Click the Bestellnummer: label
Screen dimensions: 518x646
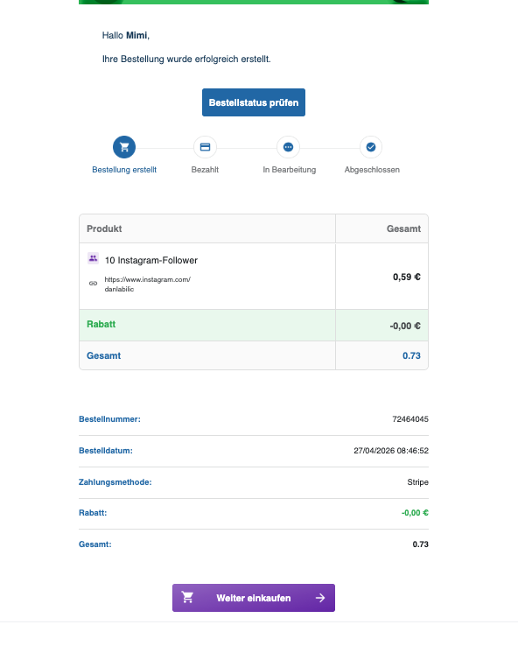109,419
